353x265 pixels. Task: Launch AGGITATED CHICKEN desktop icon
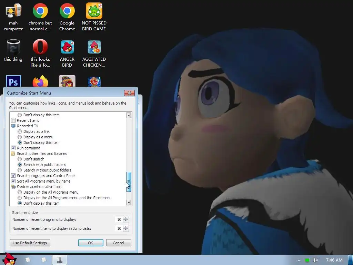(94, 53)
